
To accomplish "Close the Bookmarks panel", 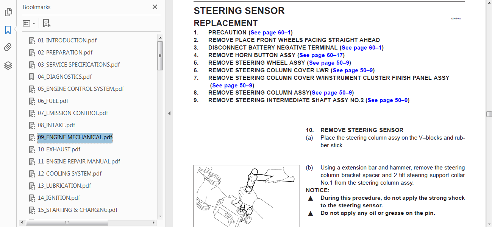I will click(155, 7).
